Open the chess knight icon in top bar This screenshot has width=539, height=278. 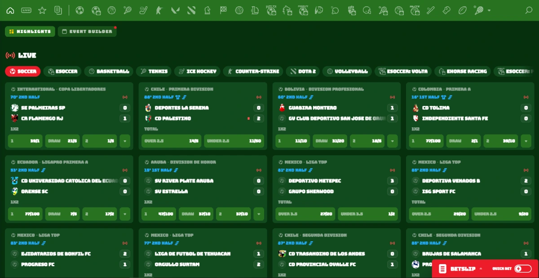click(207, 10)
